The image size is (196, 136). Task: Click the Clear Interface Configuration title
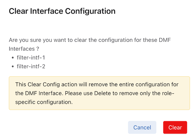62,11
